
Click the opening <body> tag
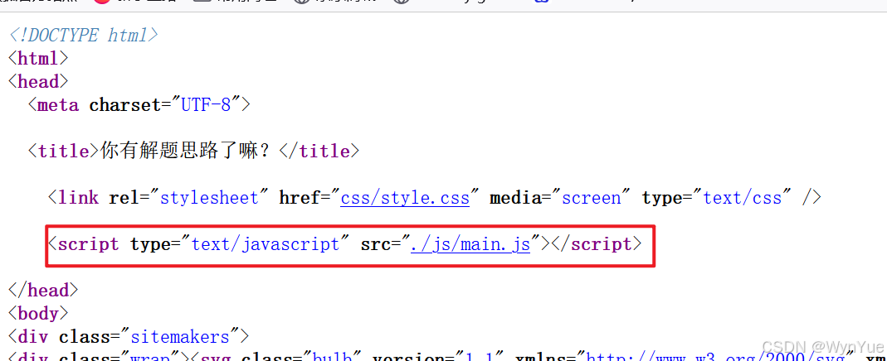pyautogui.click(x=38, y=314)
